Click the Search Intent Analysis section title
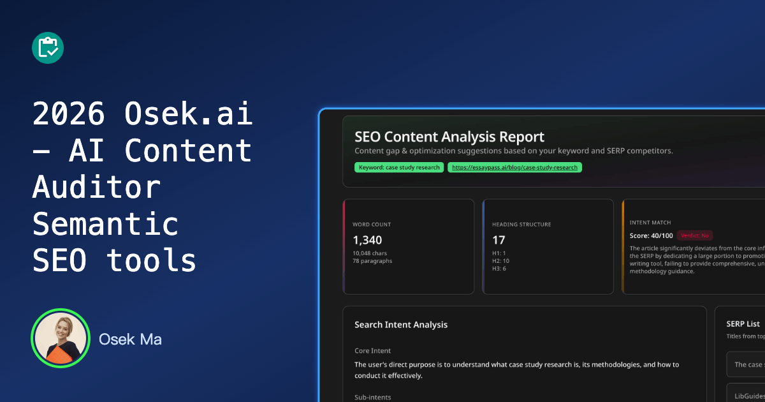765x402 pixels. pyautogui.click(x=401, y=325)
